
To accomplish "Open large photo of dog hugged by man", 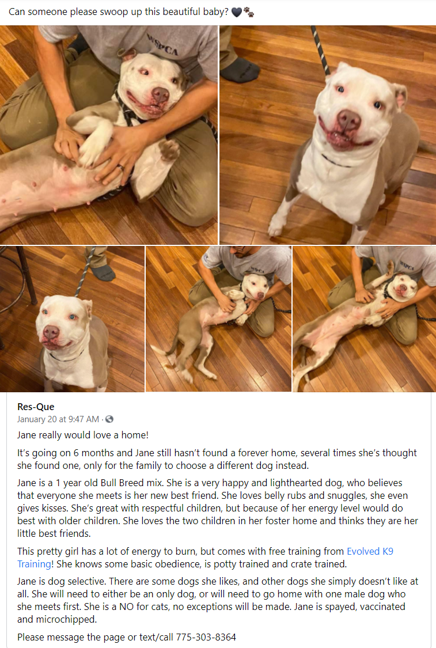I will (109, 135).
